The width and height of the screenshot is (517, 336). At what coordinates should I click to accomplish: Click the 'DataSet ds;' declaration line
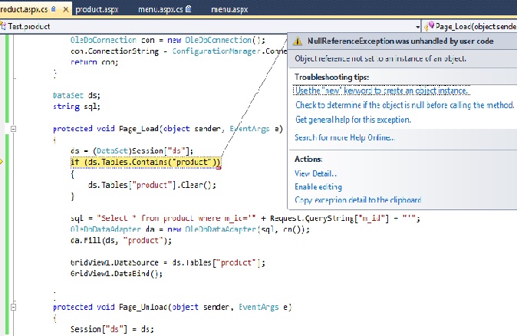click(x=77, y=95)
